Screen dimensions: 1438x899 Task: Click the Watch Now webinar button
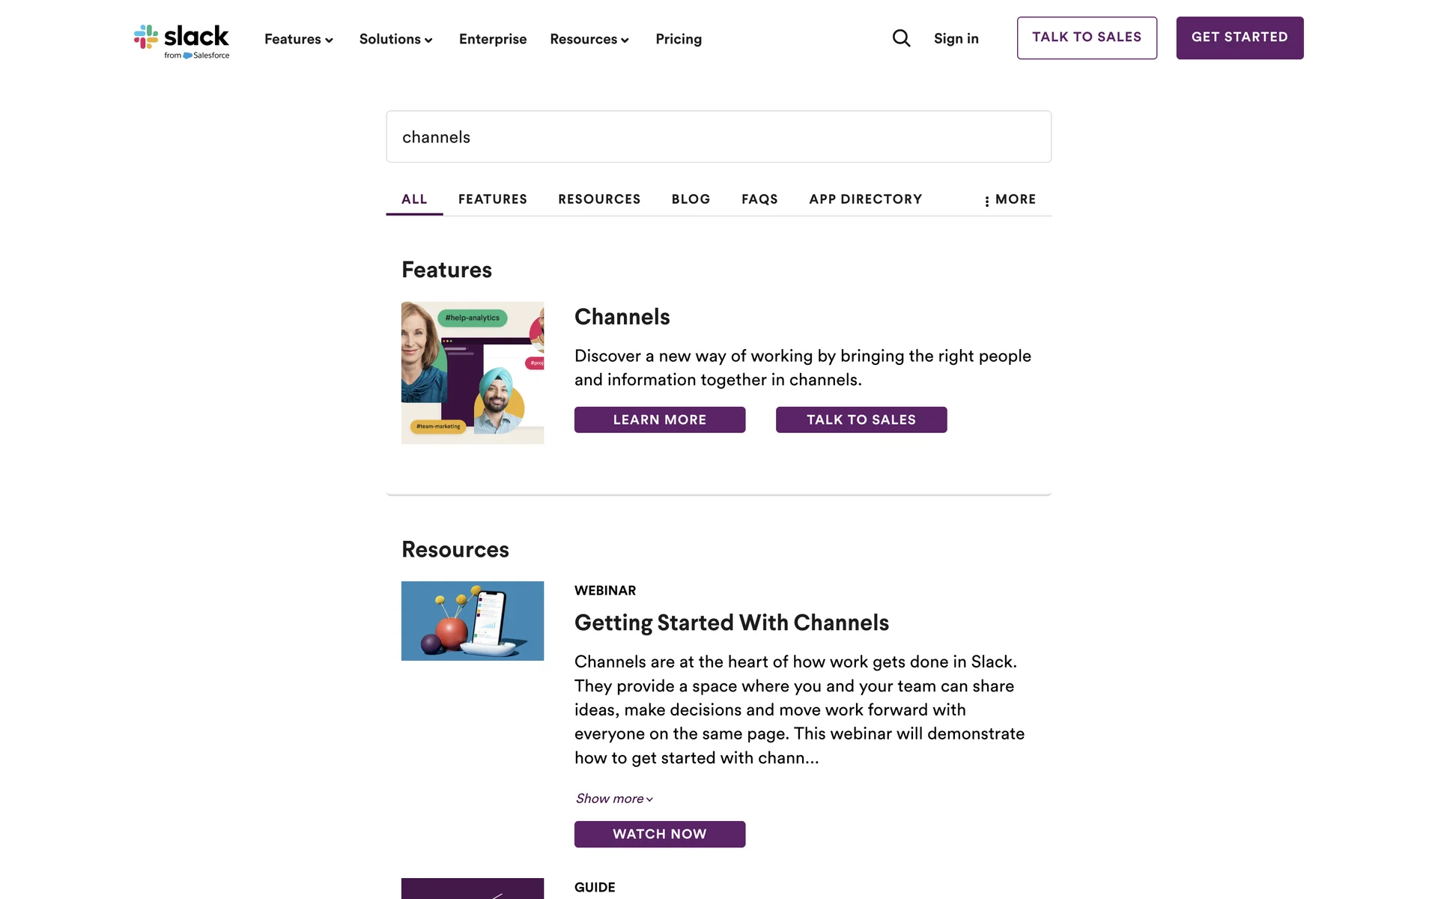659,834
